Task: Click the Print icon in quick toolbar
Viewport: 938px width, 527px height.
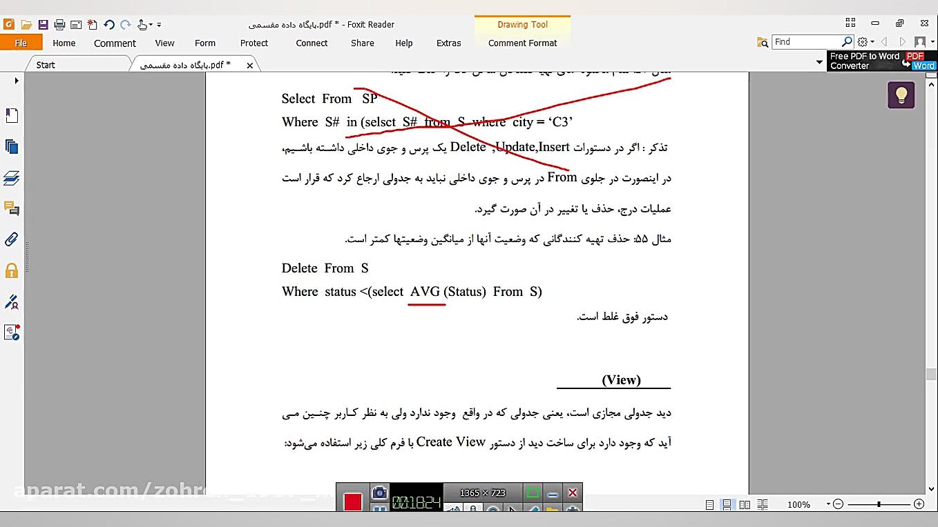Action: [59, 24]
